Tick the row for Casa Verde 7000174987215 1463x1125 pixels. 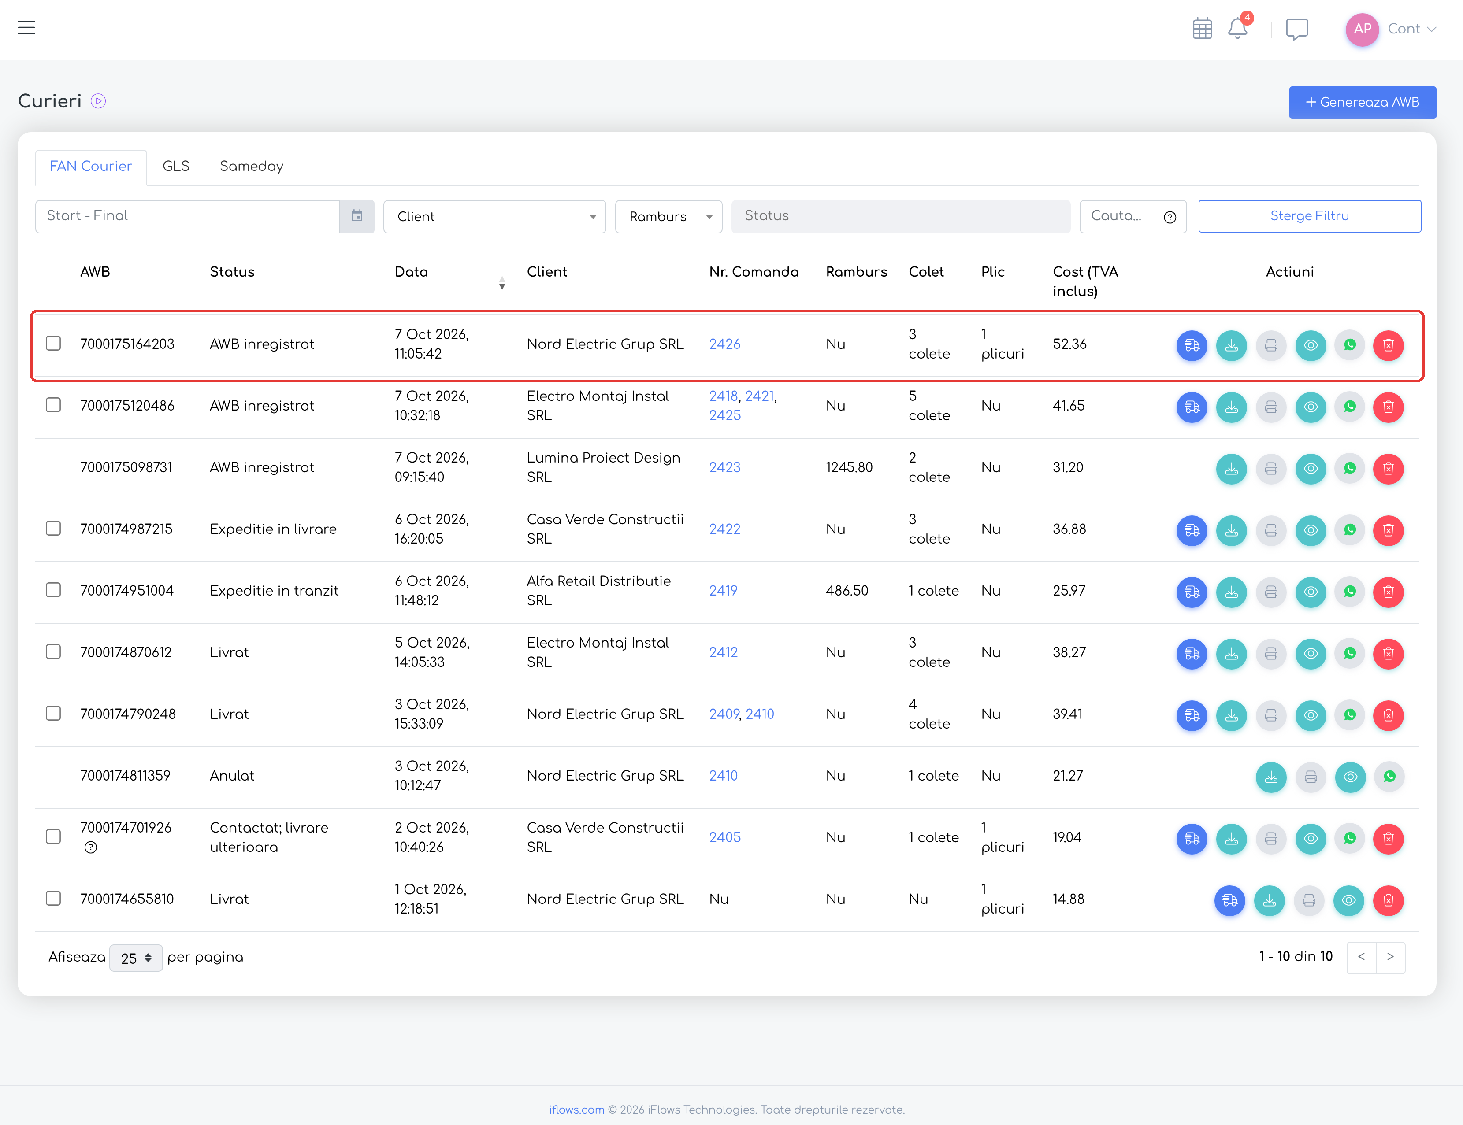pos(54,528)
